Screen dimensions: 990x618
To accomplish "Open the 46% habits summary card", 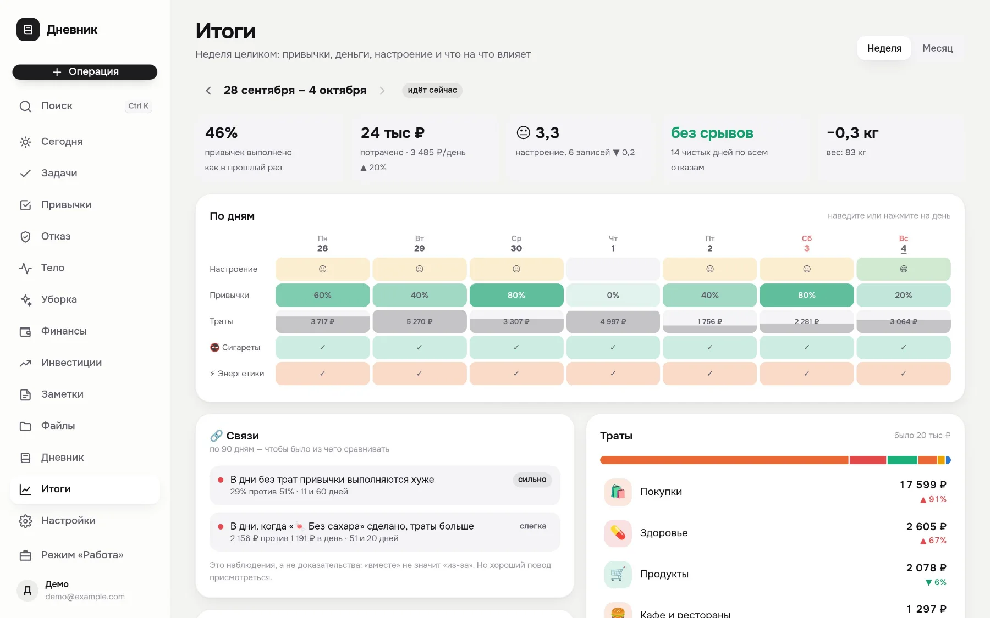I will click(x=269, y=148).
